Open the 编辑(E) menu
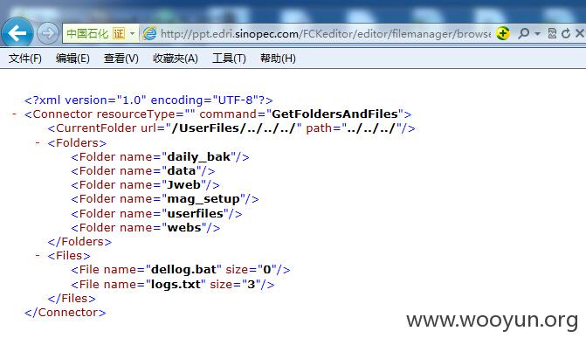This screenshot has height=345, width=586. (x=72, y=59)
